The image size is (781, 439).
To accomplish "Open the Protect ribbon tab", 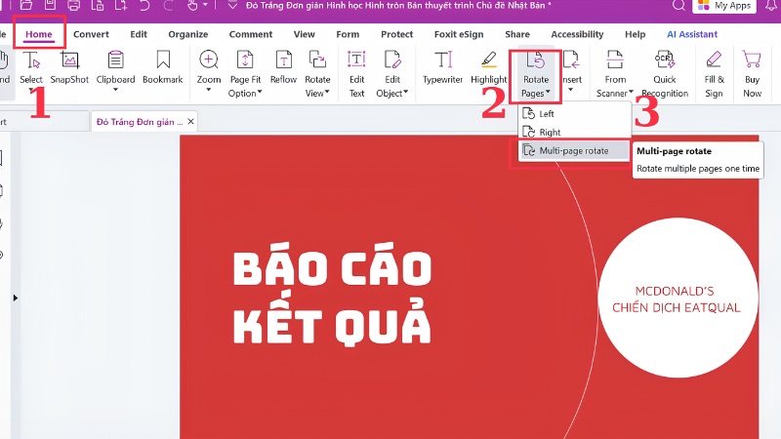I will (397, 34).
